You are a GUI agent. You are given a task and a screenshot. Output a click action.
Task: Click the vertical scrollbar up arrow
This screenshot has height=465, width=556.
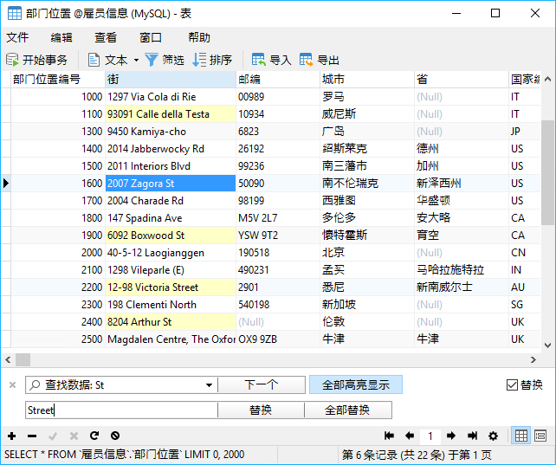[547, 79]
